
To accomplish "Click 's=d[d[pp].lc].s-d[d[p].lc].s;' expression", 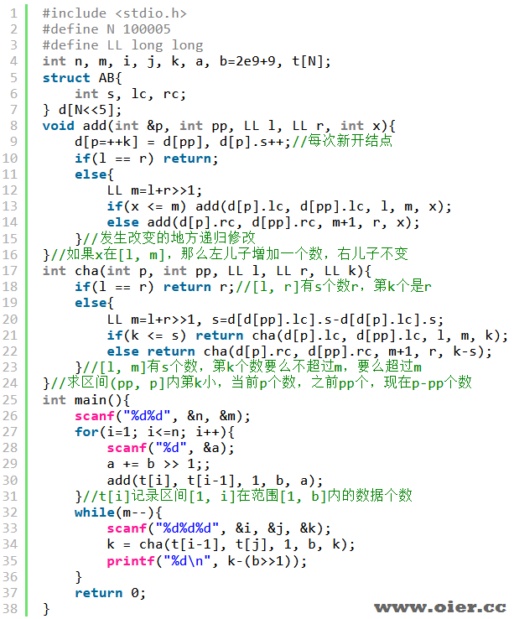I will coord(328,319).
